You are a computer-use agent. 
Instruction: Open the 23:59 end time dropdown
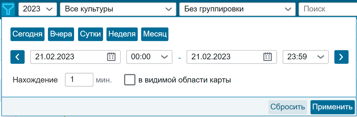(x=306, y=57)
